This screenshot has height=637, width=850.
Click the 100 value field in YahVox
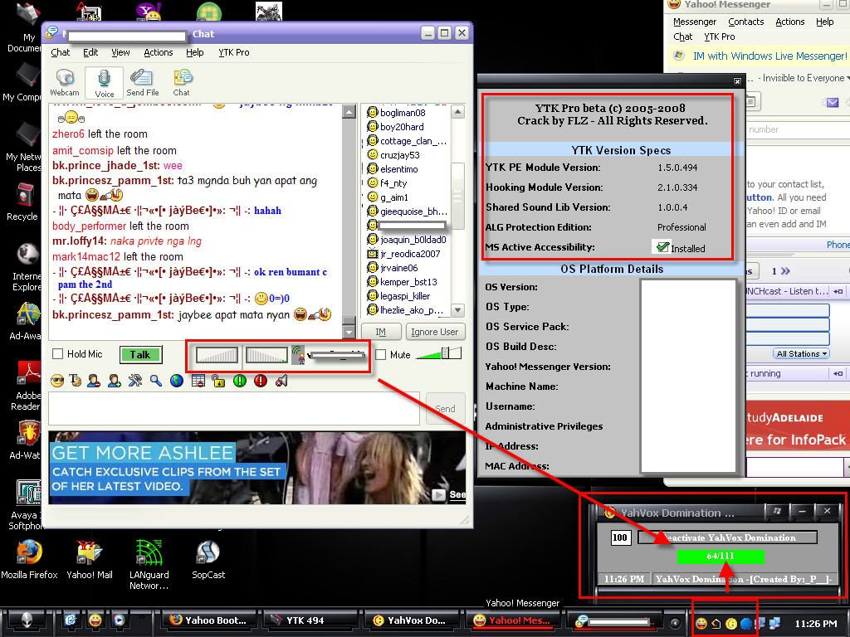point(619,537)
